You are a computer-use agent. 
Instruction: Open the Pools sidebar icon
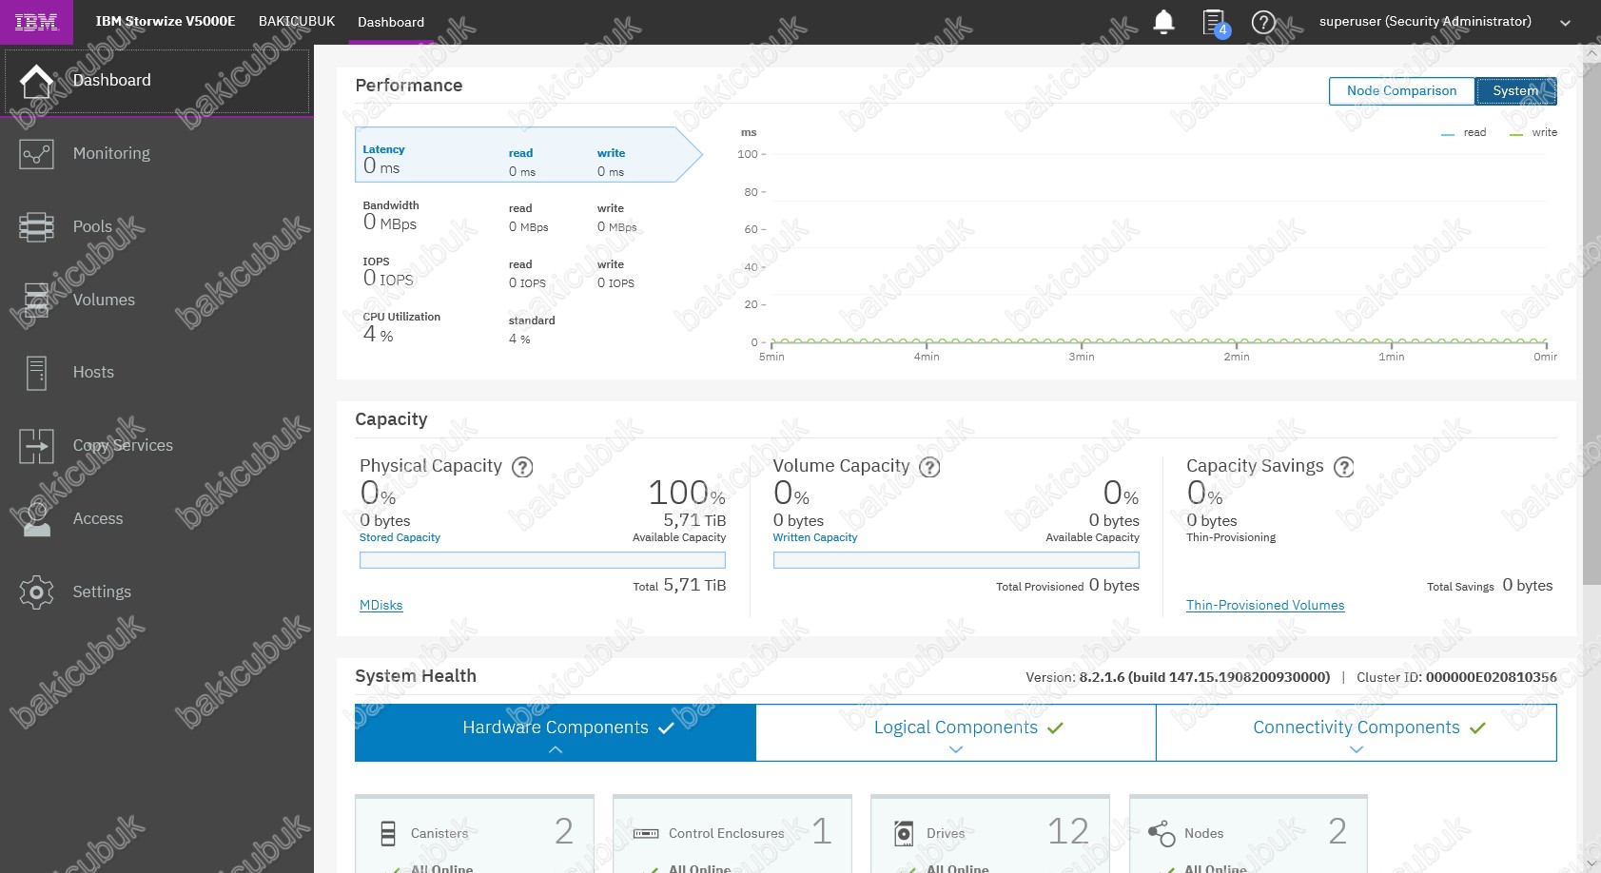click(36, 226)
